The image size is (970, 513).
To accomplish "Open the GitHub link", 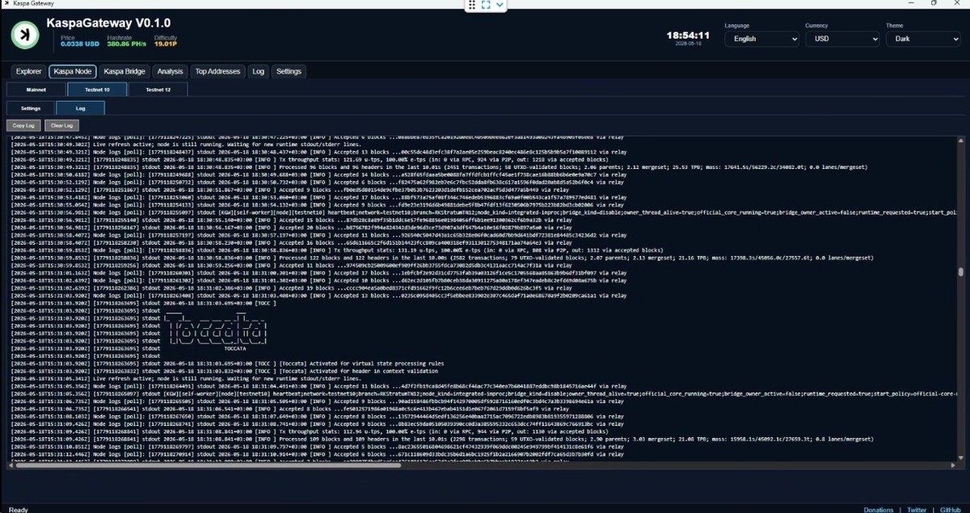I will coord(950,510).
